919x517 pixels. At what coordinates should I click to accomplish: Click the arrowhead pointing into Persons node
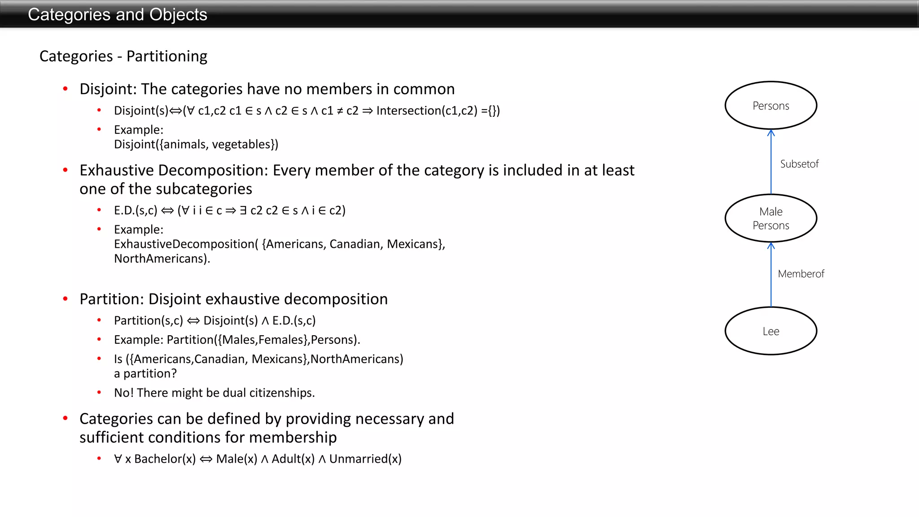[771, 133]
